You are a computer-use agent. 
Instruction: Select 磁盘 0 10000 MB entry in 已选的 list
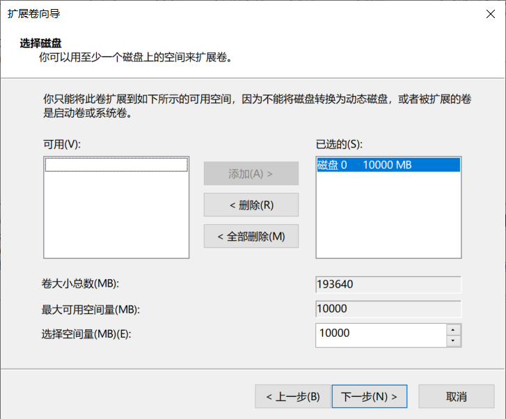388,165
